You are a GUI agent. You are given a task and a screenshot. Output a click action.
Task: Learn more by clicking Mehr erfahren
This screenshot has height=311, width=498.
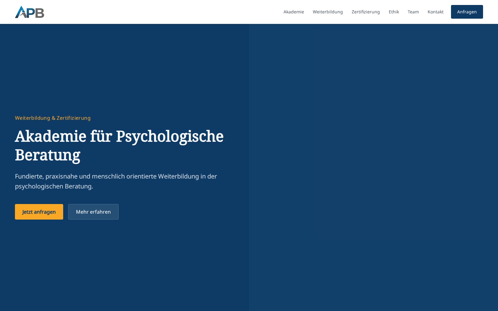pyautogui.click(x=93, y=212)
